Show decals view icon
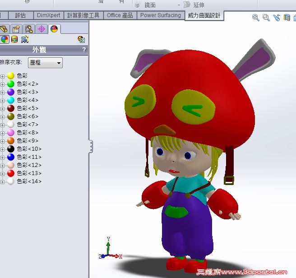Image resolution: width=296 pixels, height=278 pixels. tap(14, 39)
